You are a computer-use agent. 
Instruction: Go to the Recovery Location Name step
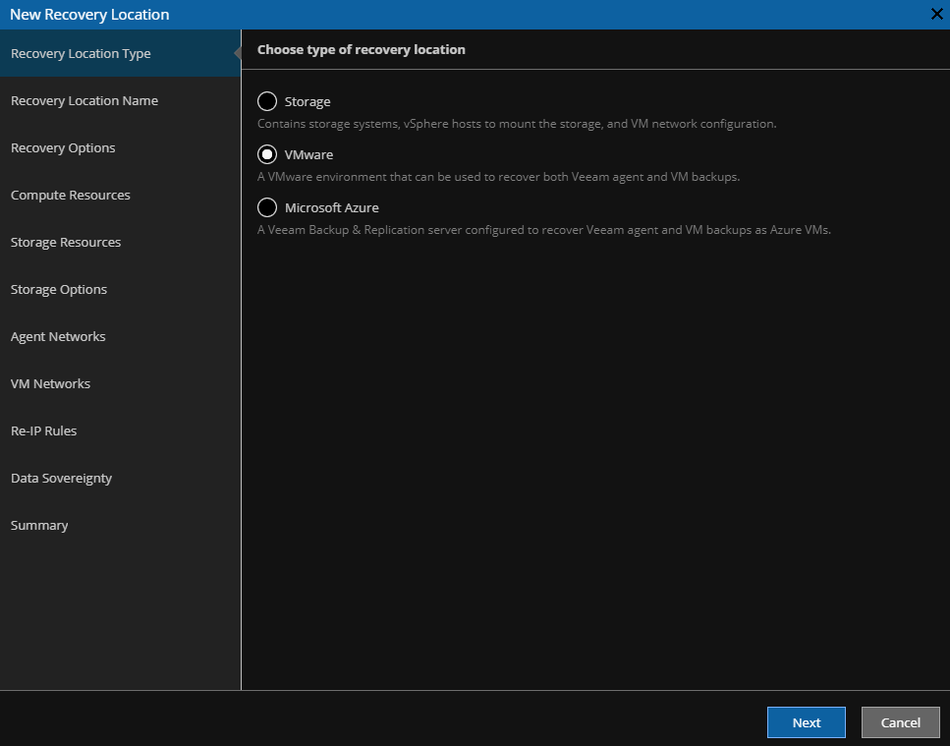coord(121,100)
